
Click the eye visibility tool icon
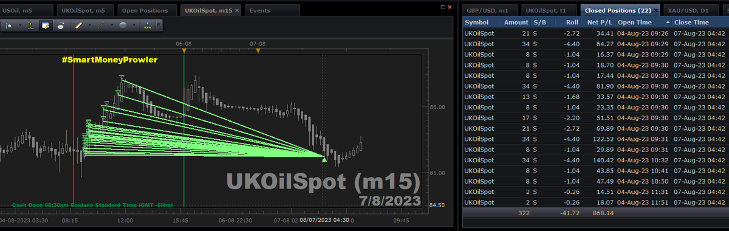61,26
